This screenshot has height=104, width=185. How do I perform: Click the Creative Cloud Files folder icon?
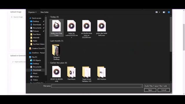pyautogui.click(x=30, y=49)
